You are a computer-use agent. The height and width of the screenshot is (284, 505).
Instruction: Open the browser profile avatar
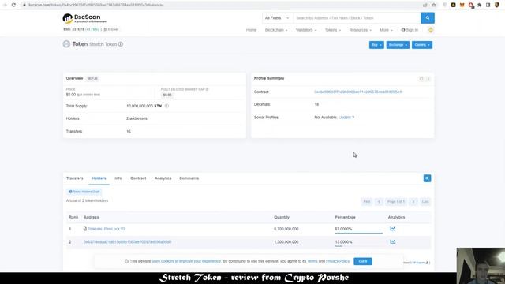pos(497,5)
